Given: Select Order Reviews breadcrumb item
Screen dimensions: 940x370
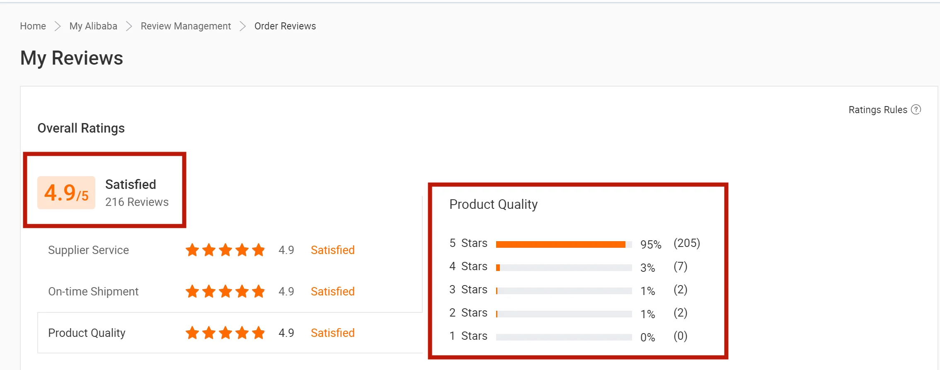Looking at the screenshot, I should [x=285, y=26].
